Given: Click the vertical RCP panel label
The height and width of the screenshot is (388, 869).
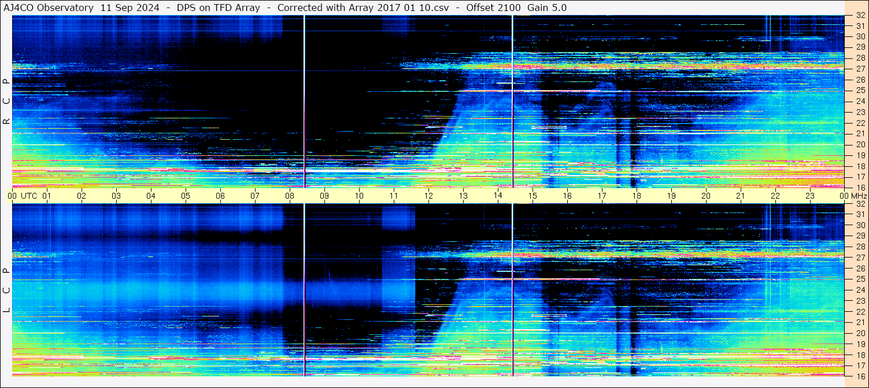Looking at the screenshot, I should coord(6,102).
